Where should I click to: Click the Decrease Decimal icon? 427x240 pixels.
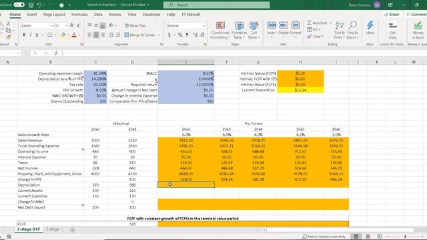pyautogui.click(x=202, y=35)
